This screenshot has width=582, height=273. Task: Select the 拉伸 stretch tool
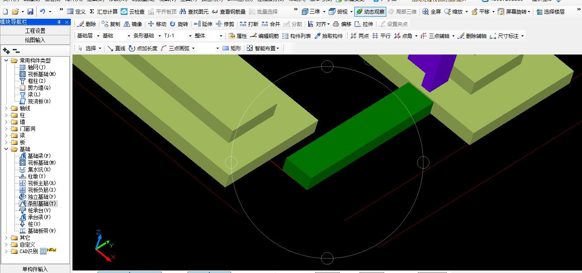(x=364, y=24)
